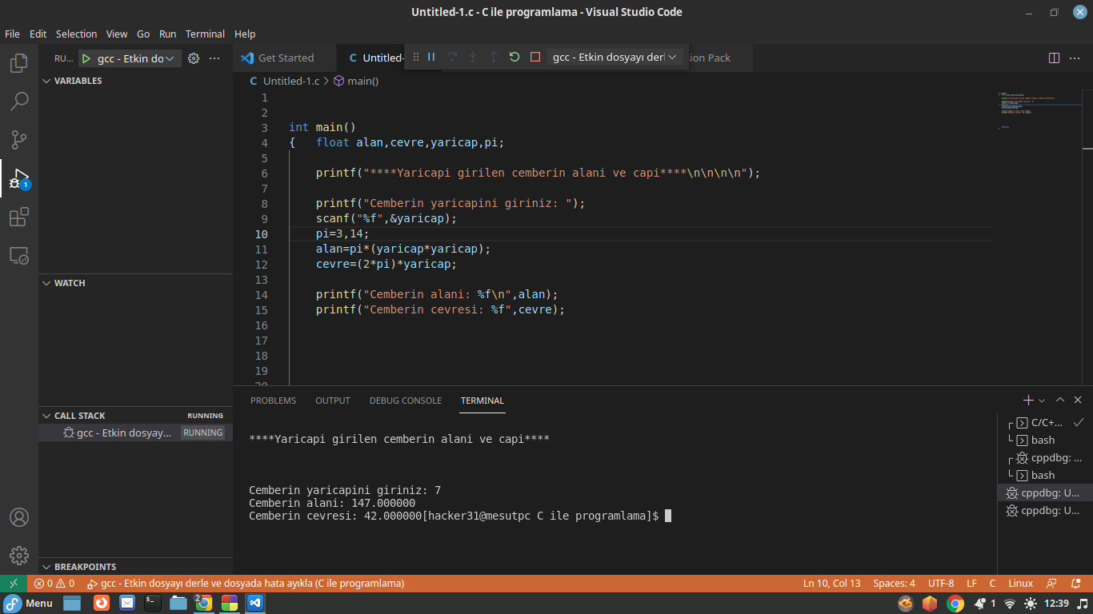
Task: Switch to the Get Started tab
Action: [x=285, y=58]
